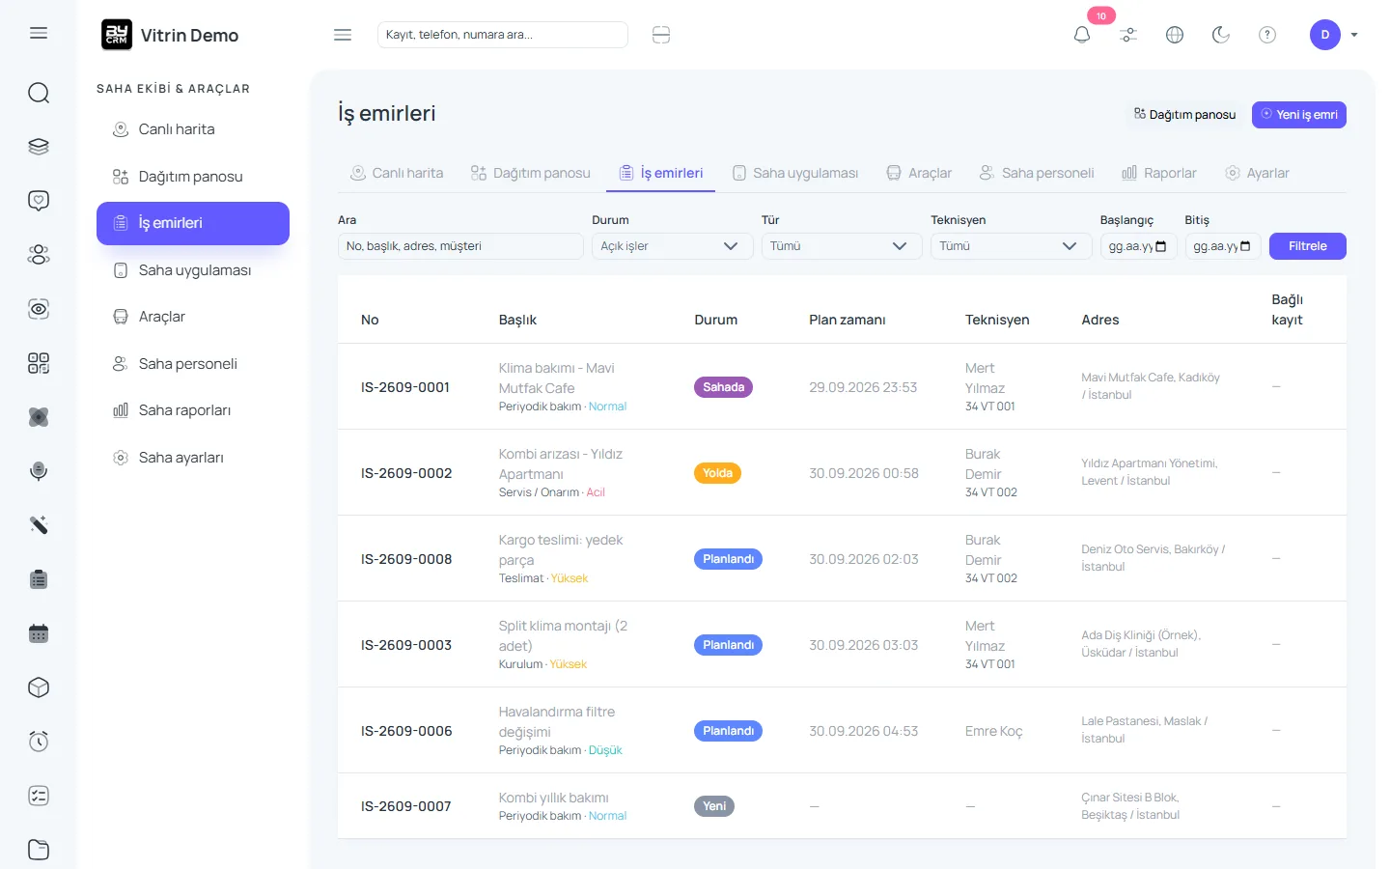The width and height of the screenshot is (1390, 869).
Task: Click the sliders settings icon in header
Action: (x=1128, y=35)
